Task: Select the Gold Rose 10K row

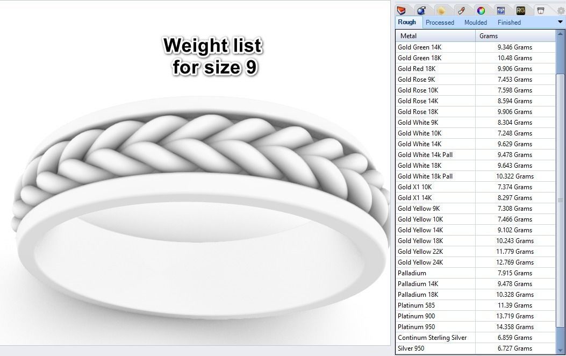Action: [475, 90]
